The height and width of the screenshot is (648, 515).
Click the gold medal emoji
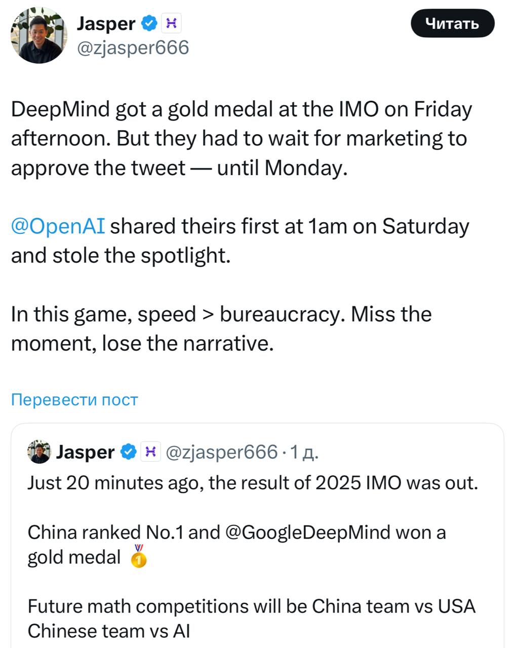click(138, 557)
